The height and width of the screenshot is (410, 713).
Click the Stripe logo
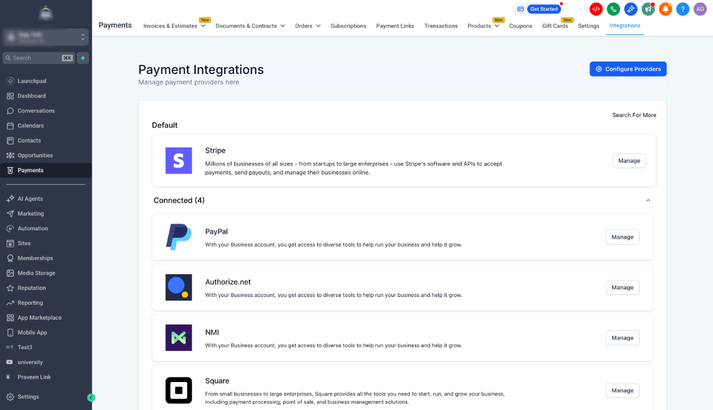(x=179, y=161)
